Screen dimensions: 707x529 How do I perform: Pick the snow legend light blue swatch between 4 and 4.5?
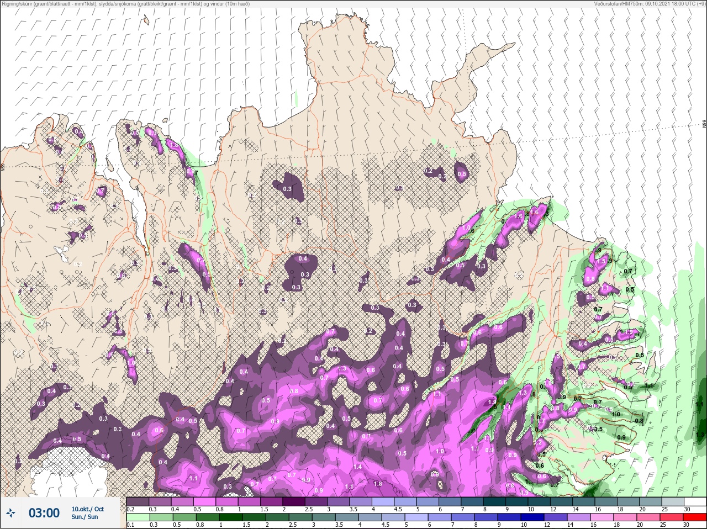coord(383,501)
